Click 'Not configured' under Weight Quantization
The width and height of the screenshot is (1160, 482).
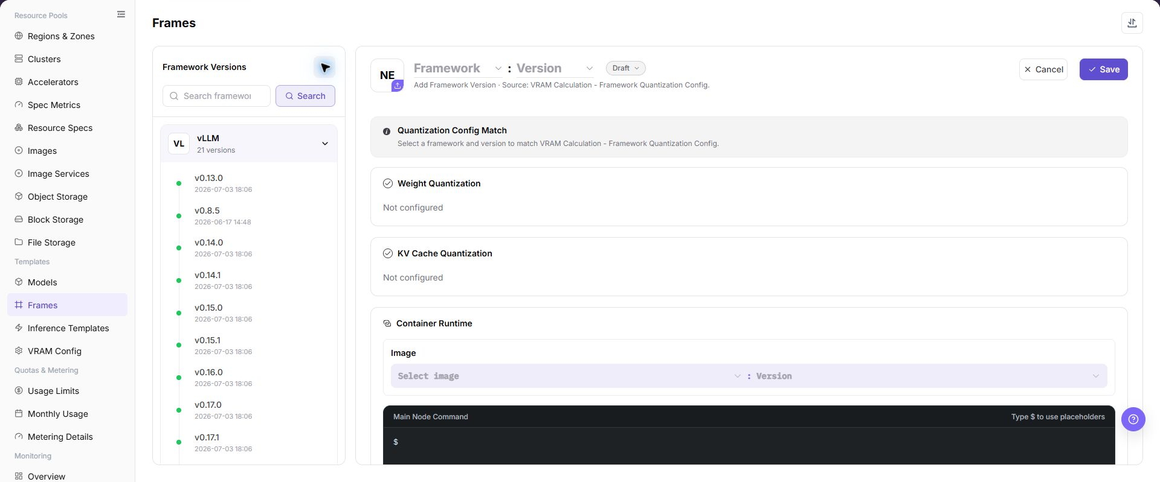point(413,208)
